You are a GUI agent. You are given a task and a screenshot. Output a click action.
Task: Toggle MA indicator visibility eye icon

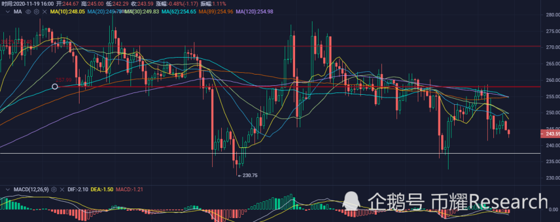(29, 11)
